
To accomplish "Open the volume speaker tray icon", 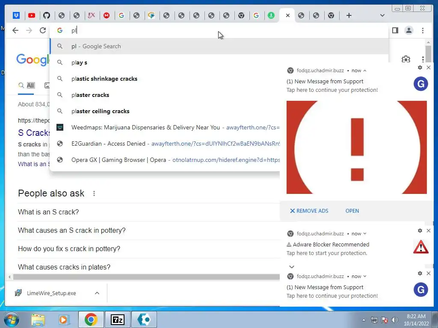I will point(395,320).
